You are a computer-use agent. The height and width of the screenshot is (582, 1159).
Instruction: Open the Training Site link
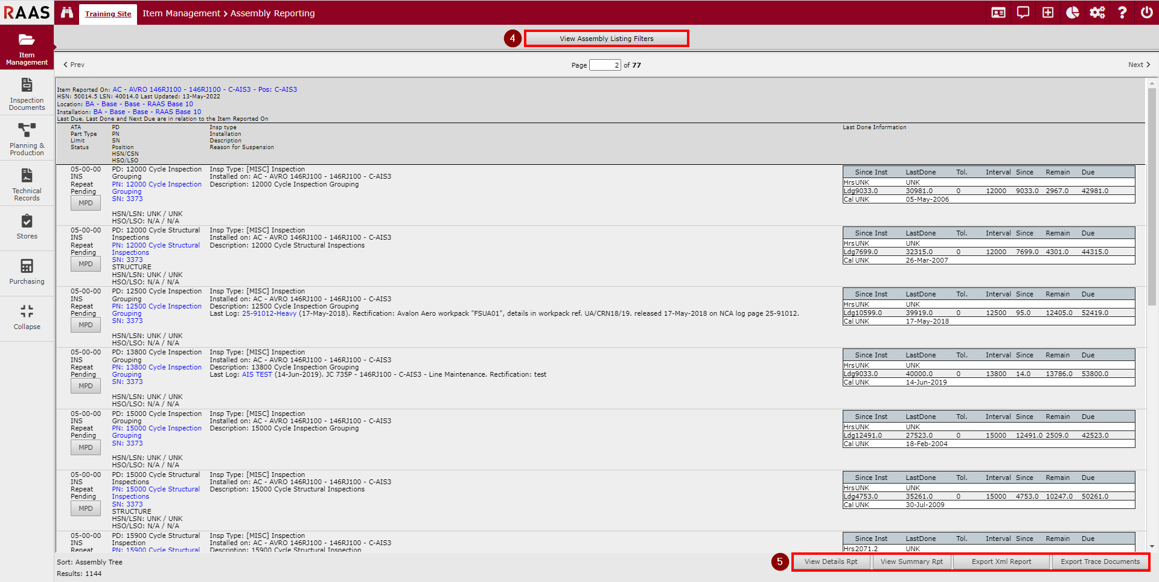click(x=108, y=14)
